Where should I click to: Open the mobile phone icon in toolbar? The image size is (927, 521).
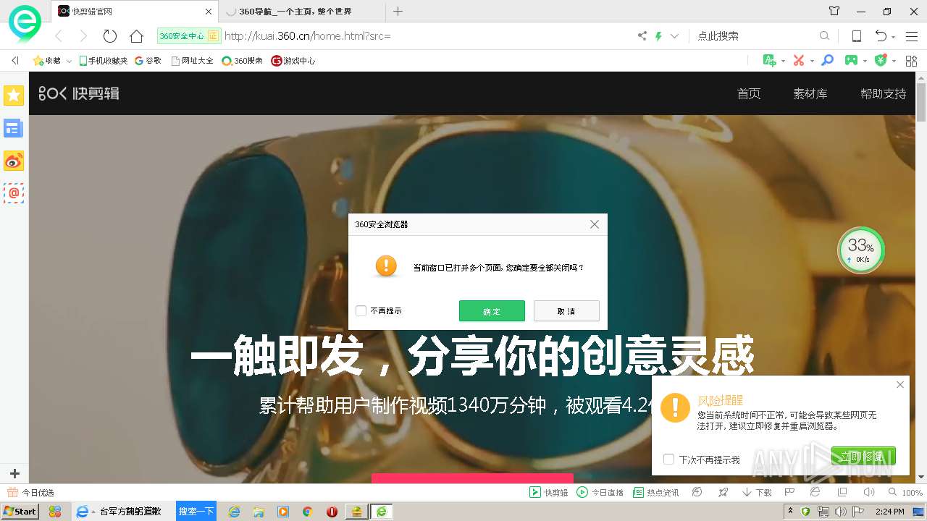856,36
